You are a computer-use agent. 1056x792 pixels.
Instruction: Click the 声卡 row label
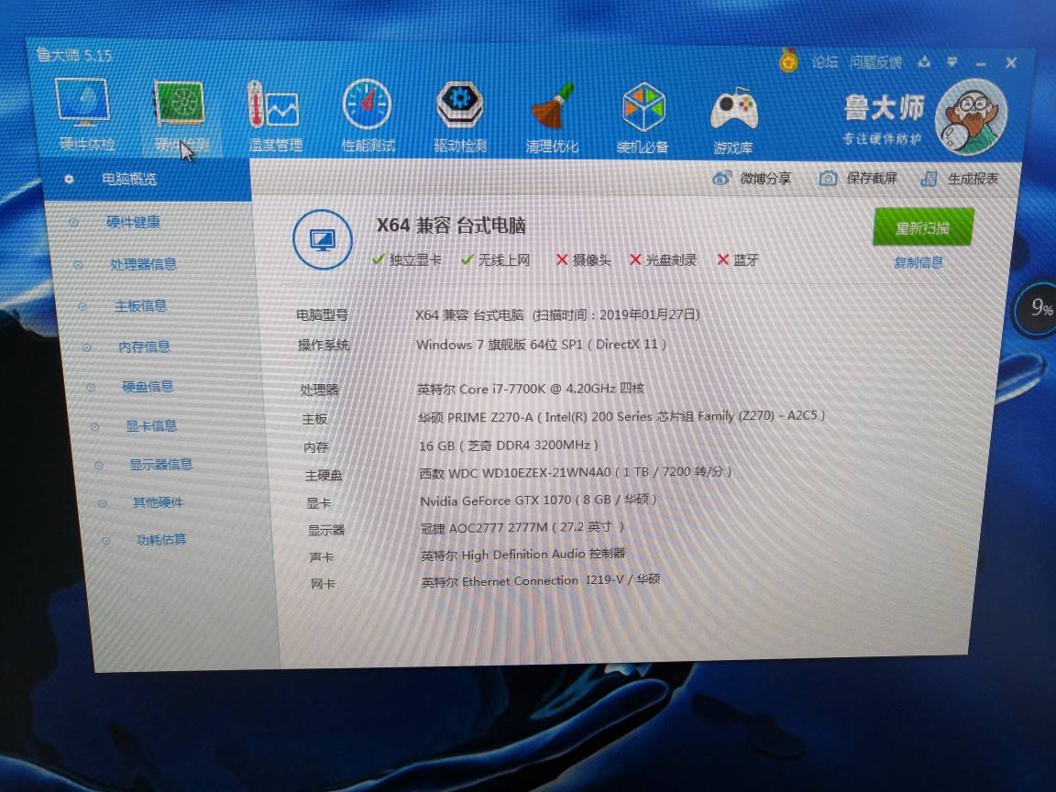tap(321, 556)
